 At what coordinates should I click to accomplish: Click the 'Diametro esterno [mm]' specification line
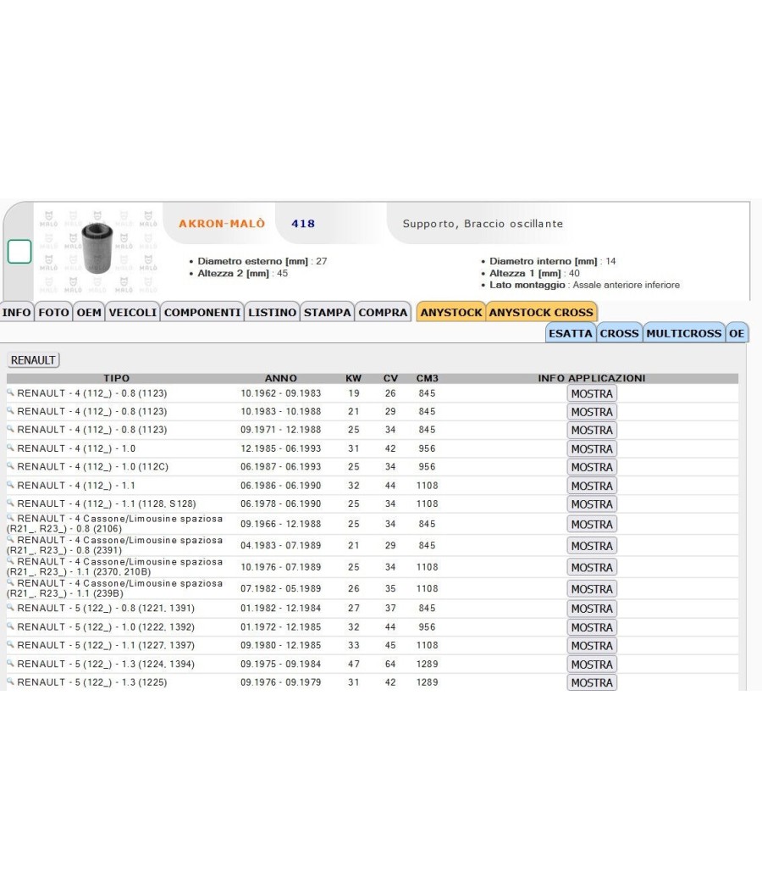coord(262,261)
